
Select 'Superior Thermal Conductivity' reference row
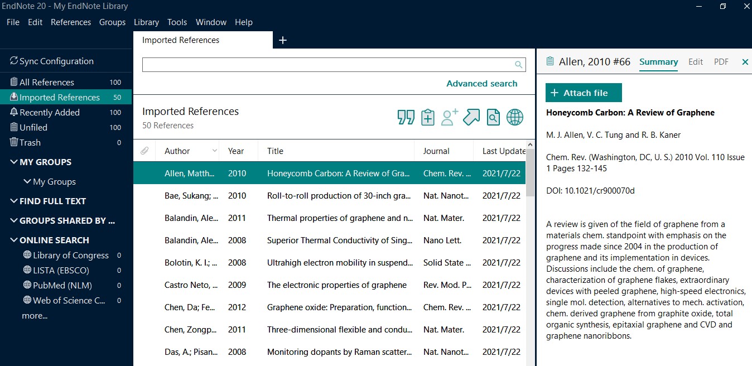tap(329, 240)
